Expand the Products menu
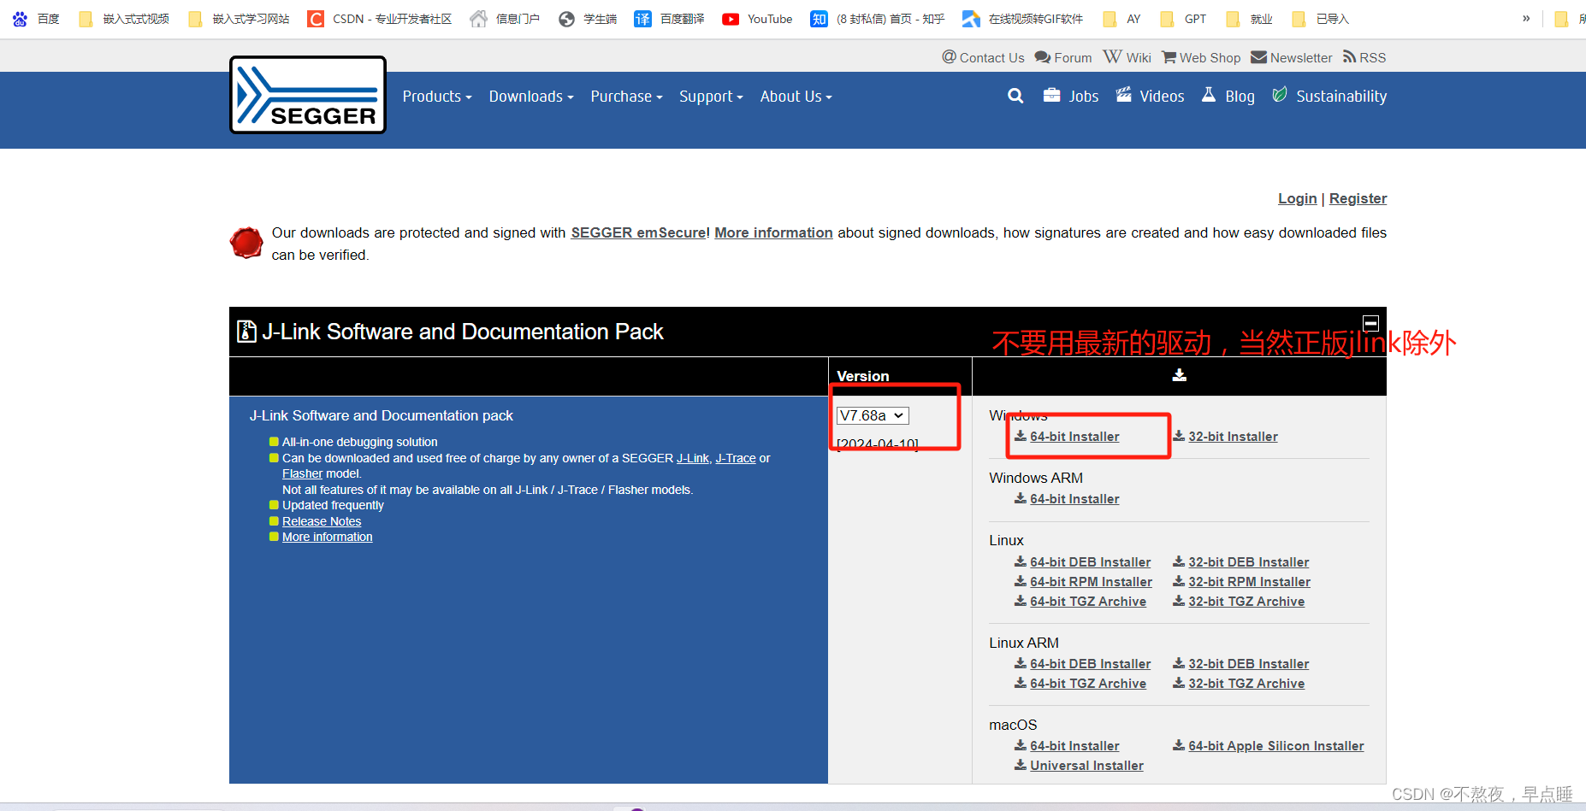Screen dimensions: 1586x811 click(x=437, y=97)
